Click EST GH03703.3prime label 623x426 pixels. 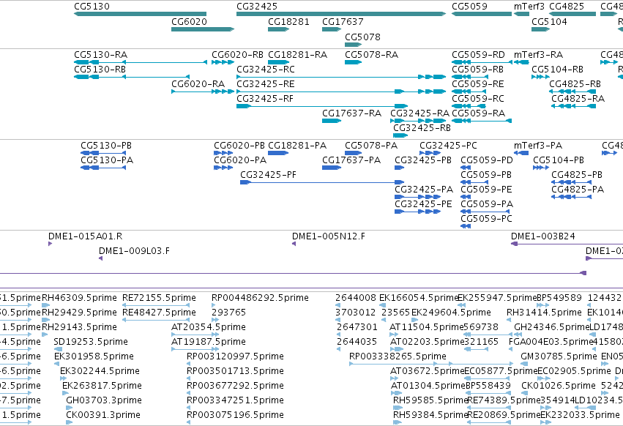104,400
